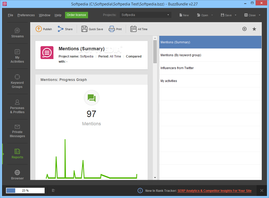This screenshot has height=198, width=269.
Task: Open the Preferences menu
Action: point(26,15)
